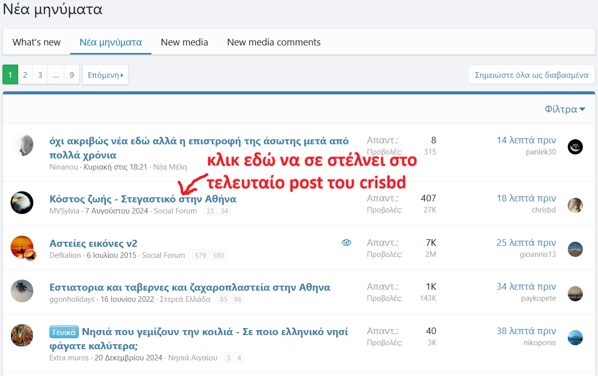The width and height of the screenshot is (598, 376).
Task: Click Extra muros avatar image
Action: point(22,336)
